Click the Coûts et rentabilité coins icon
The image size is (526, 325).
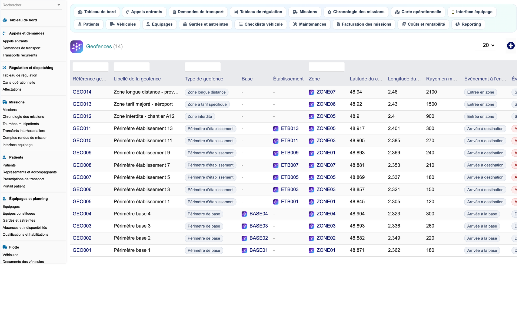tap(404, 24)
